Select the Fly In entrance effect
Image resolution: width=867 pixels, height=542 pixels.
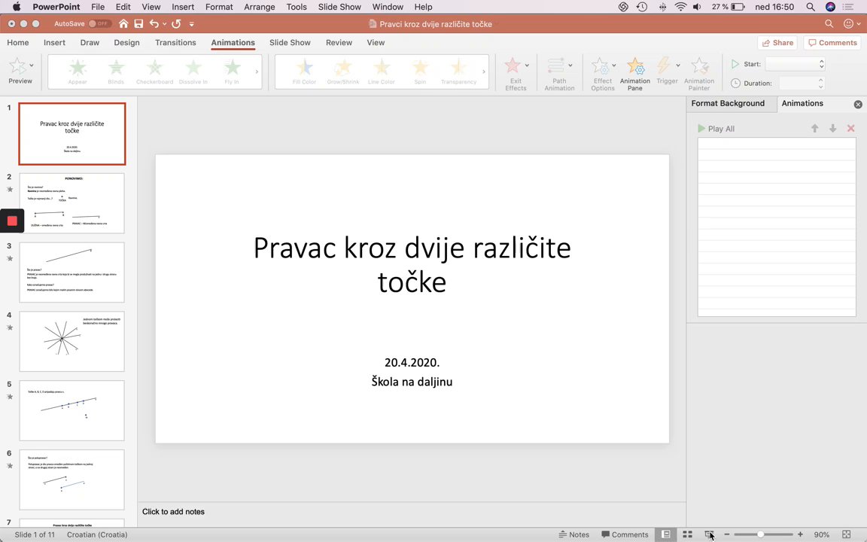[x=233, y=72]
